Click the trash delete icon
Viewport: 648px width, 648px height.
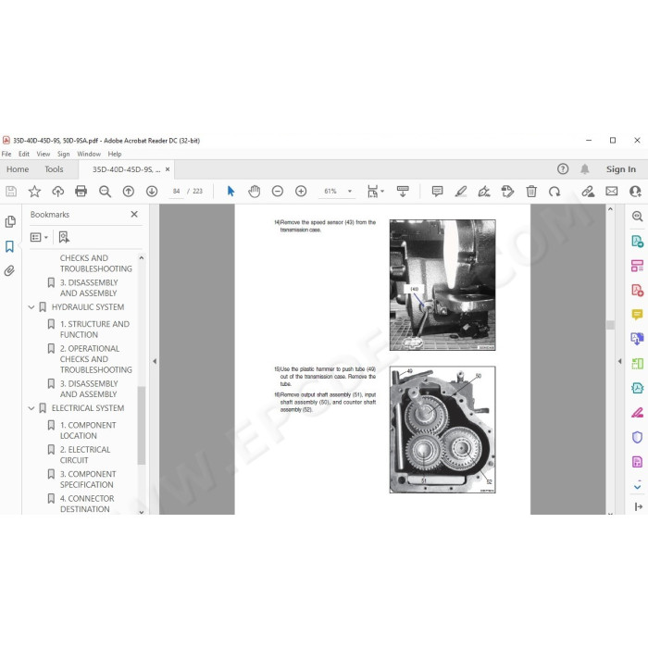point(531,192)
